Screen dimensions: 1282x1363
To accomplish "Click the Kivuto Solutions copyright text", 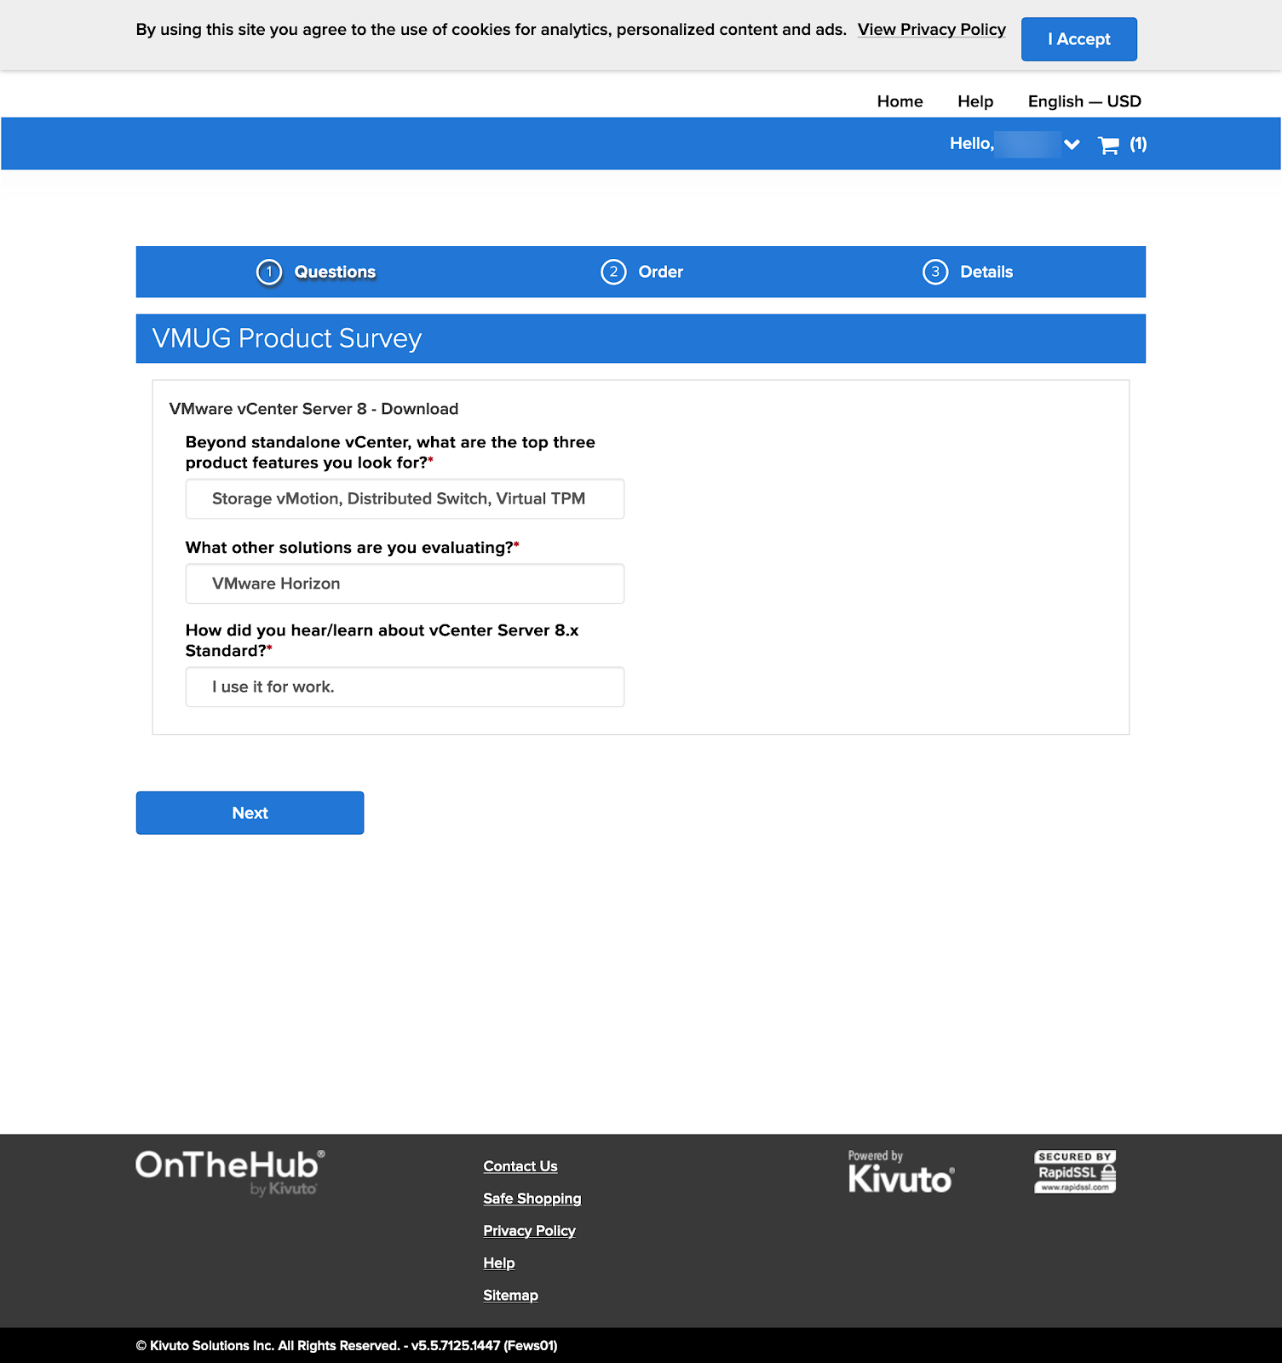I will (347, 1346).
